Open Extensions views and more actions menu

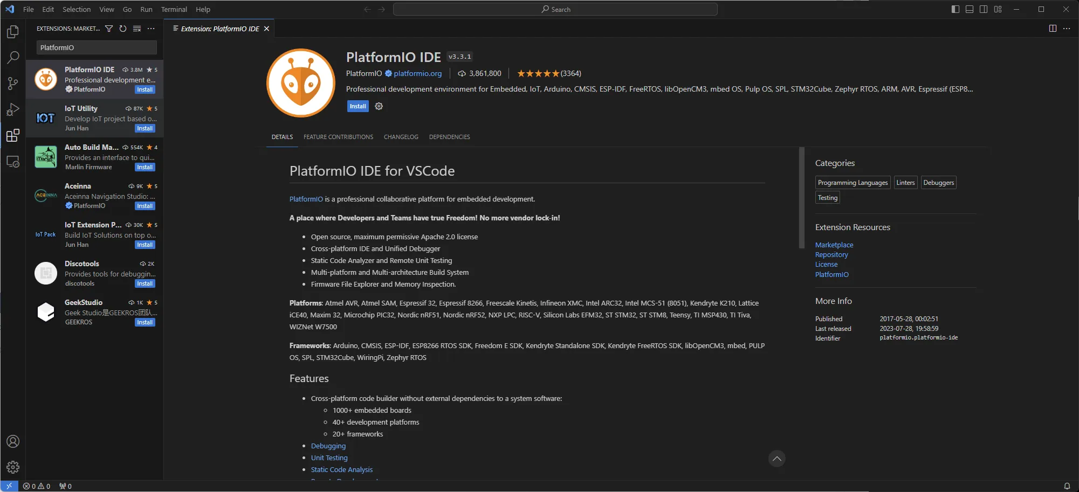tap(151, 29)
